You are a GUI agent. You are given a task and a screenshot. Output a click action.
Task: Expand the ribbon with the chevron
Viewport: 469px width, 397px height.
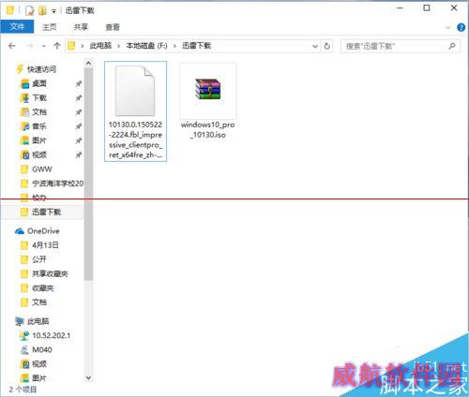pos(447,27)
